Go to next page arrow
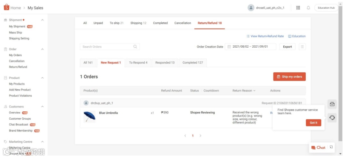This screenshot has height=158, width=345. click(x=200, y=136)
